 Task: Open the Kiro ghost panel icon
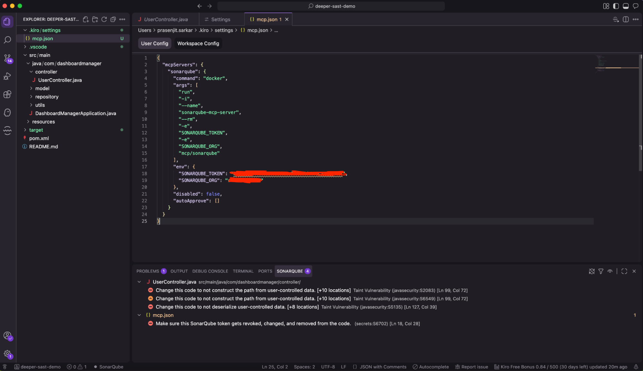coord(7,113)
